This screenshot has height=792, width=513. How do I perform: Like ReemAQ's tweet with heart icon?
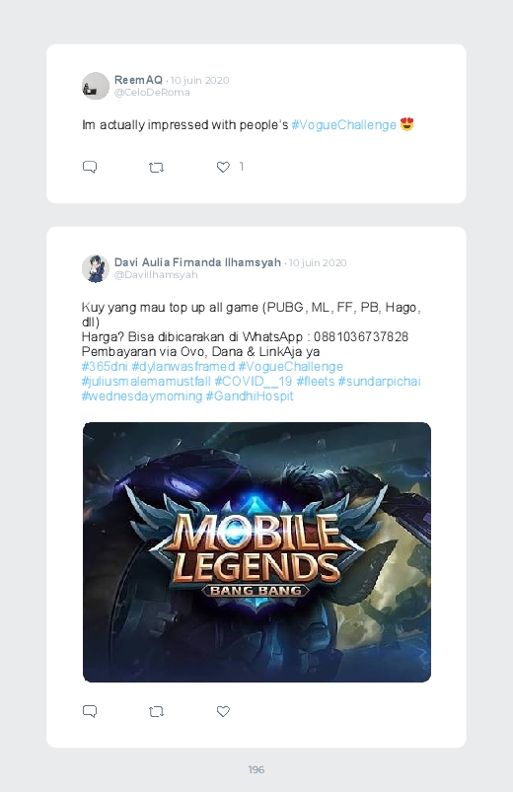coord(223,167)
